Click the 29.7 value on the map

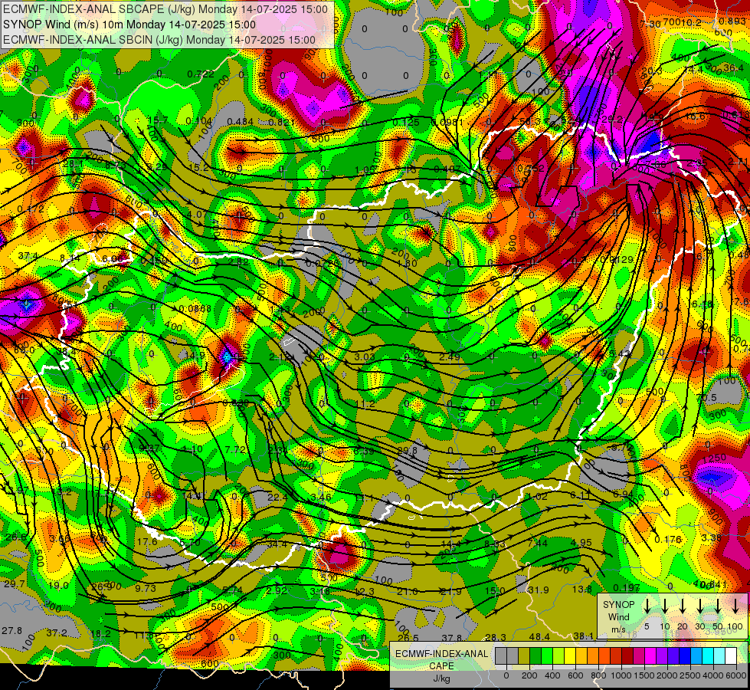pos(15,583)
